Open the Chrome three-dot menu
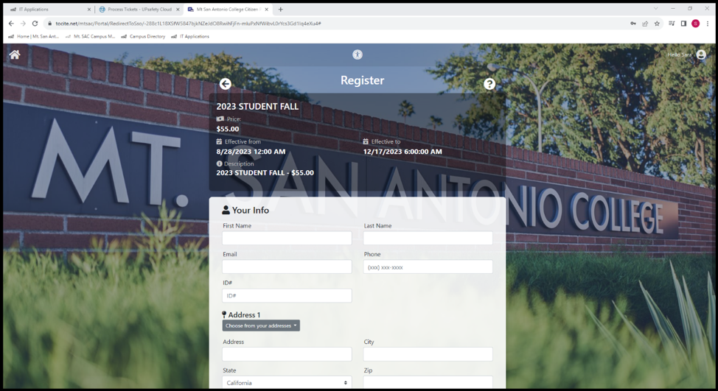This screenshot has height=391, width=718. (x=708, y=24)
